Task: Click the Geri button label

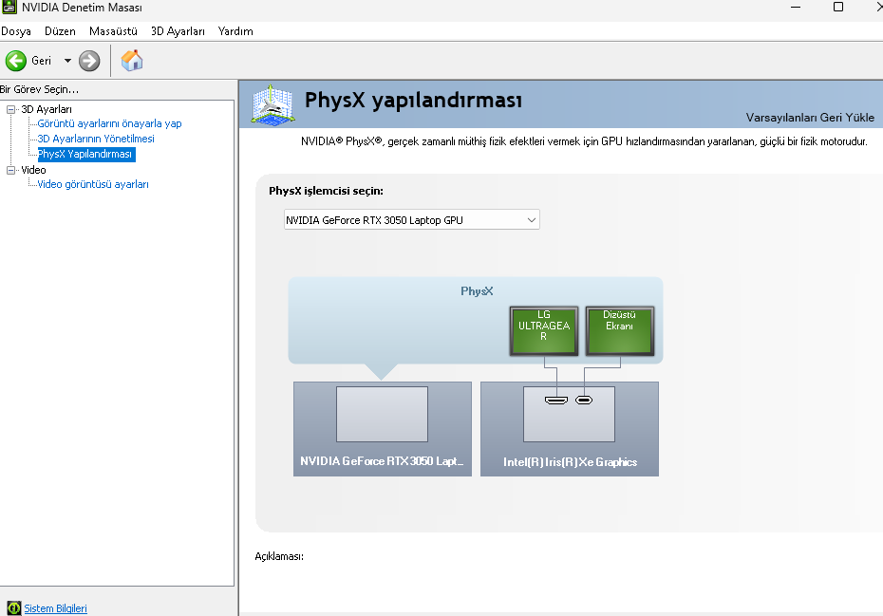Action: point(41,61)
